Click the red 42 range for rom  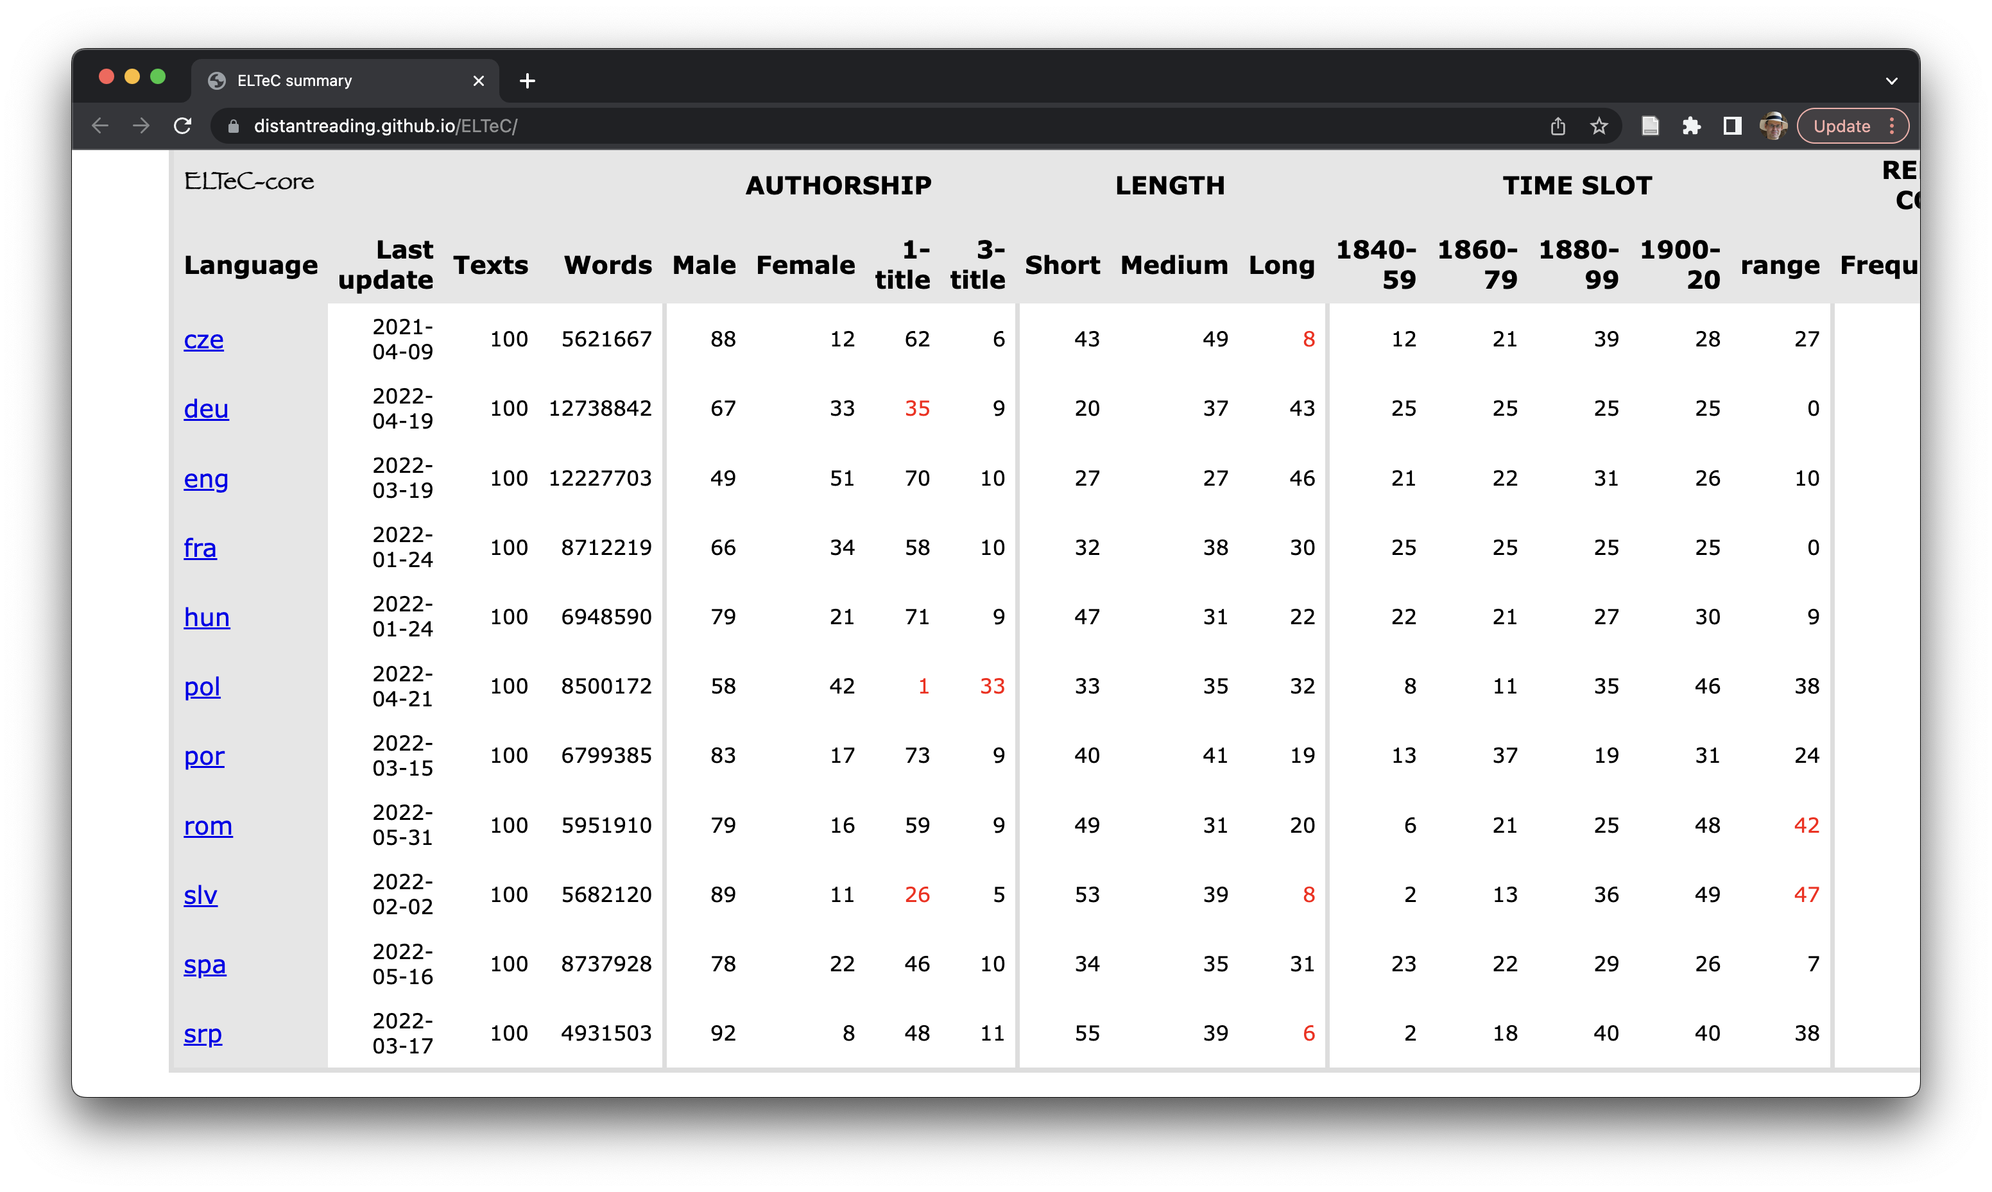point(1807,826)
